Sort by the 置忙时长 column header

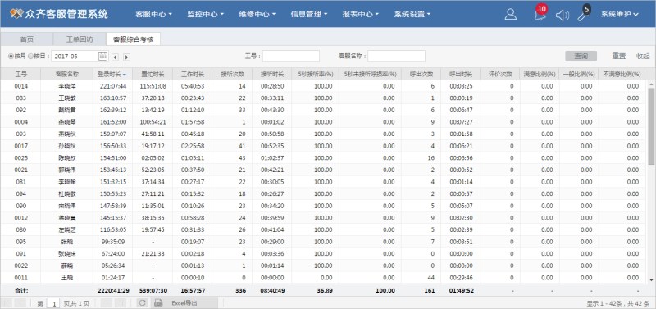[x=153, y=74]
